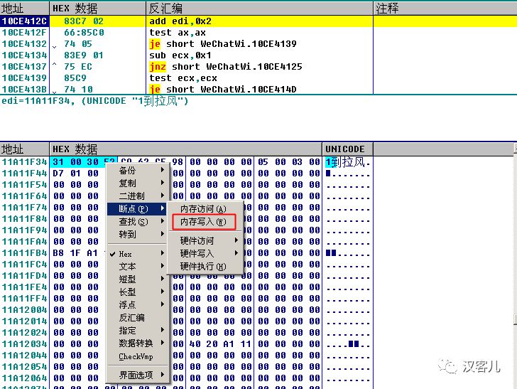
Task: Click the 反汇编 column header
Action: click(x=259, y=9)
